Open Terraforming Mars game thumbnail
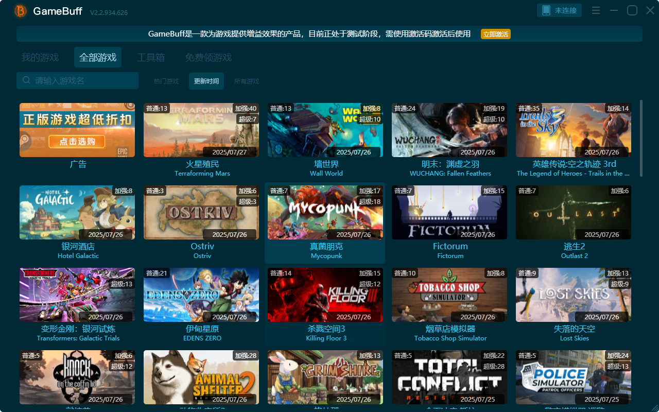This screenshot has width=659, height=412. (201, 130)
